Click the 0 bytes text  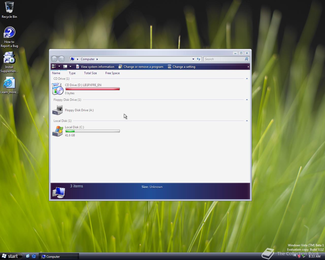coord(70,93)
